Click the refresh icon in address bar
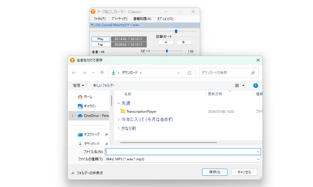This screenshot has height=187, width=313. [x=189, y=73]
